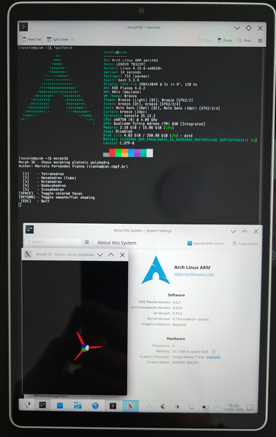Close the Morph 3D window
The height and width of the screenshot is (437, 276).
122,255
